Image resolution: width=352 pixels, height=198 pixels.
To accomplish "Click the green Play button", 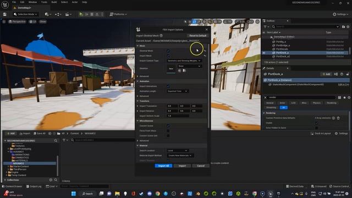I will click(81, 14).
